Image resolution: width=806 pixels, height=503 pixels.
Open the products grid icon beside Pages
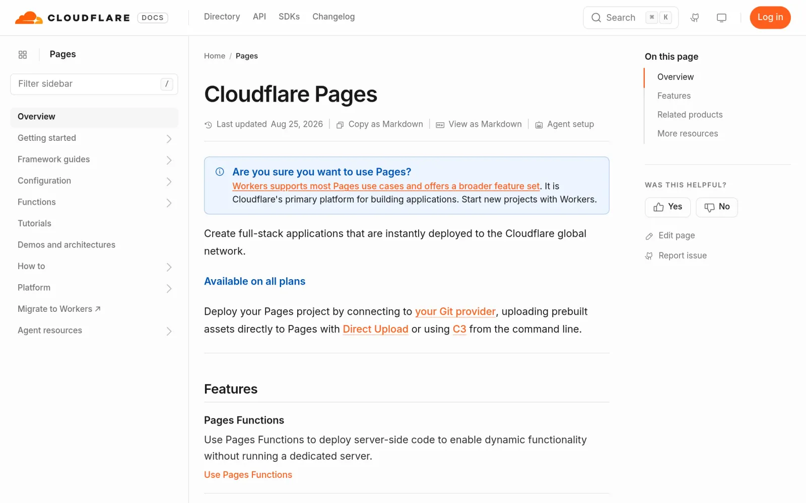pyautogui.click(x=23, y=54)
